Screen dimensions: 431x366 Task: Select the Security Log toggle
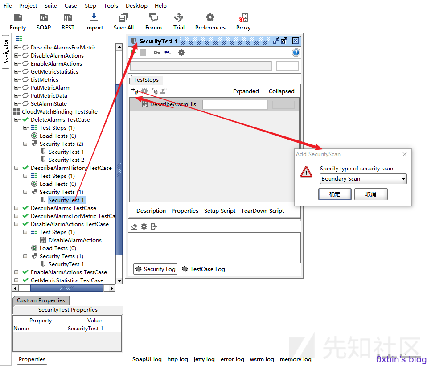point(156,269)
